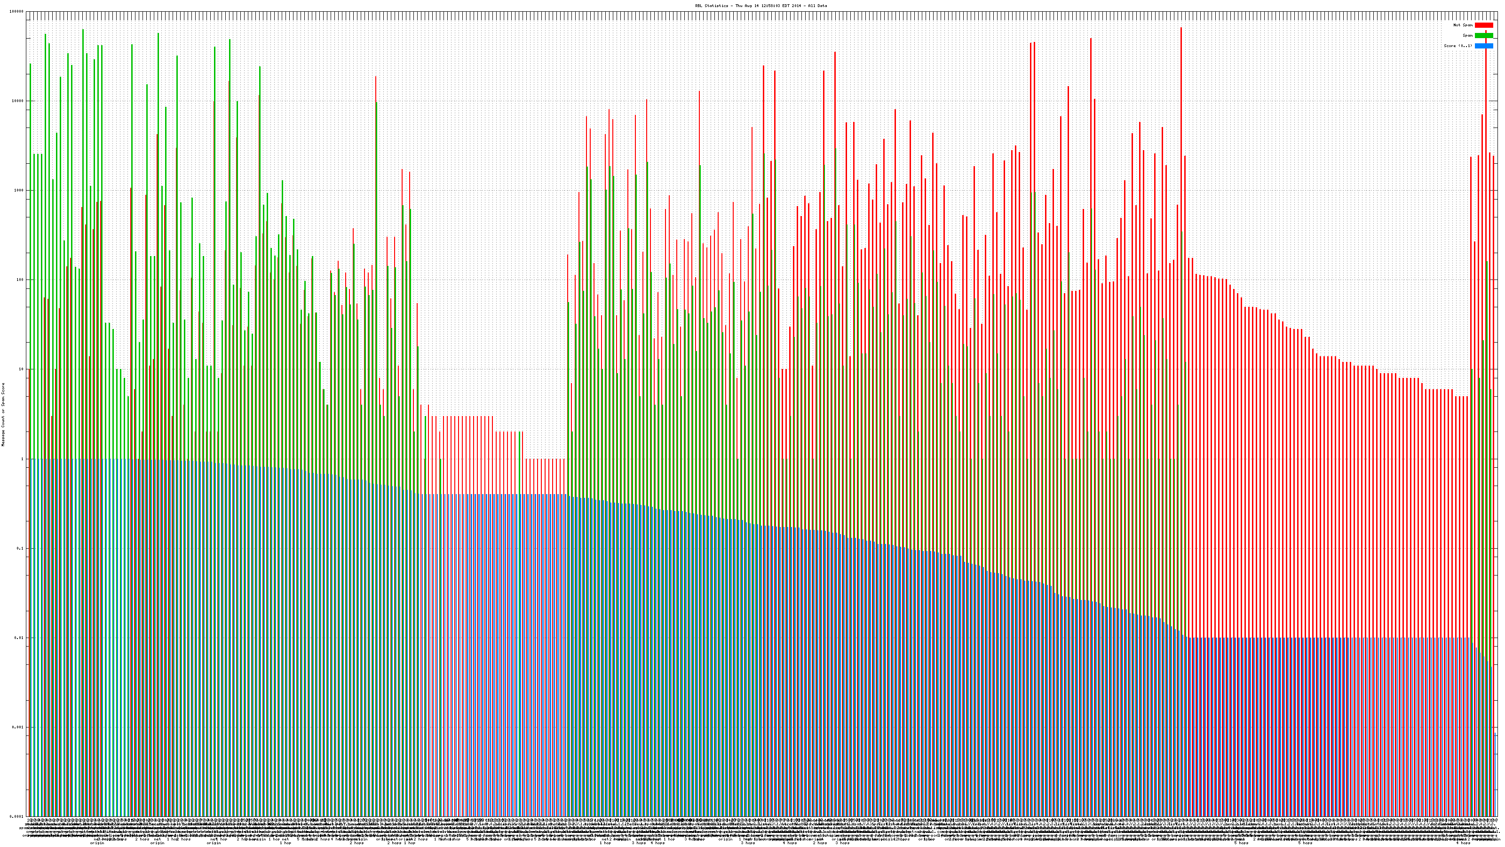The image size is (1505, 847).
Task: Click the 10000 y-axis tick label
Action: click(x=18, y=101)
